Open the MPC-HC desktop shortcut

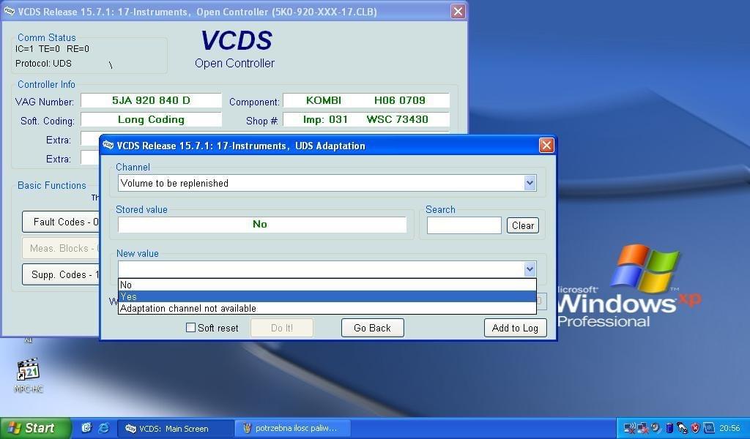29,375
